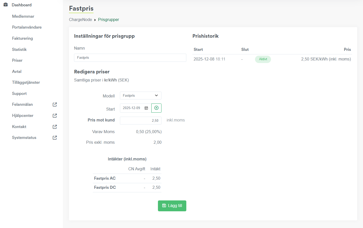Open Medlemmar in sidebar
The image size is (363, 228).
tap(23, 16)
